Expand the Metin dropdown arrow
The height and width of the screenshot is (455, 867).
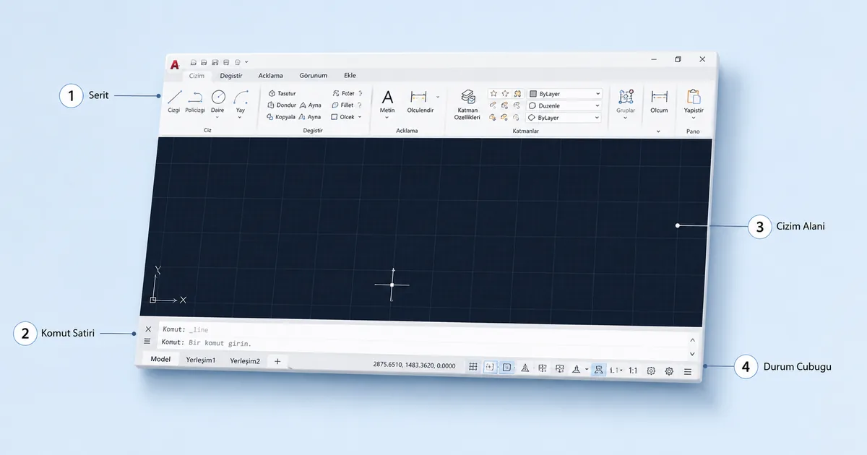coord(387,117)
